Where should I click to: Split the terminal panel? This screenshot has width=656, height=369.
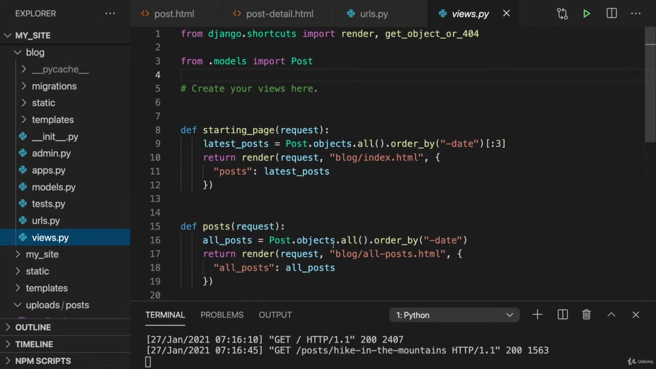click(562, 315)
